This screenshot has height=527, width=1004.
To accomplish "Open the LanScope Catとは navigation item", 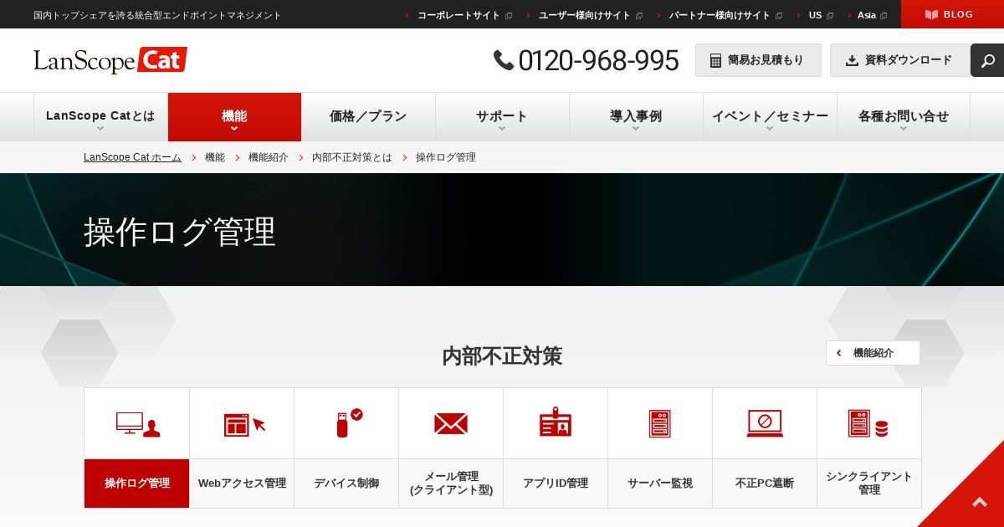I will 100,117.
